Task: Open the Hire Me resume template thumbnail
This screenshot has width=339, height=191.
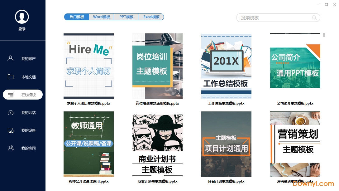Action: pyautogui.click(x=88, y=66)
